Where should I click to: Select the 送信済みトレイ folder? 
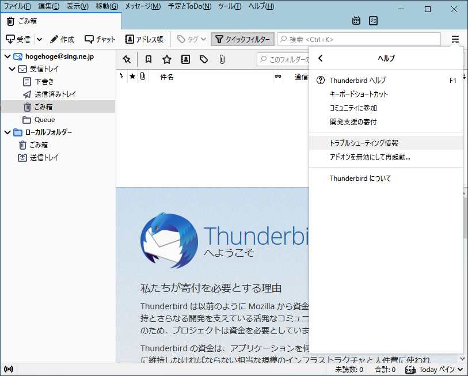(x=58, y=94)
